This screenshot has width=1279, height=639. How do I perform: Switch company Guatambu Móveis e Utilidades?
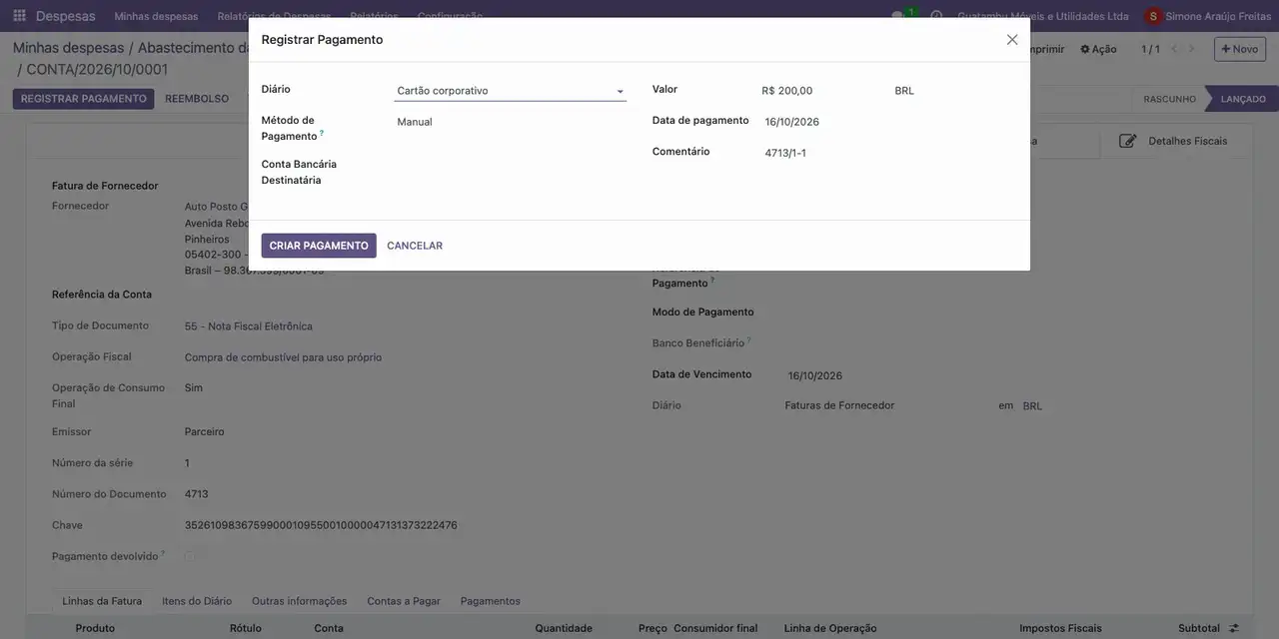(1043, 16)
